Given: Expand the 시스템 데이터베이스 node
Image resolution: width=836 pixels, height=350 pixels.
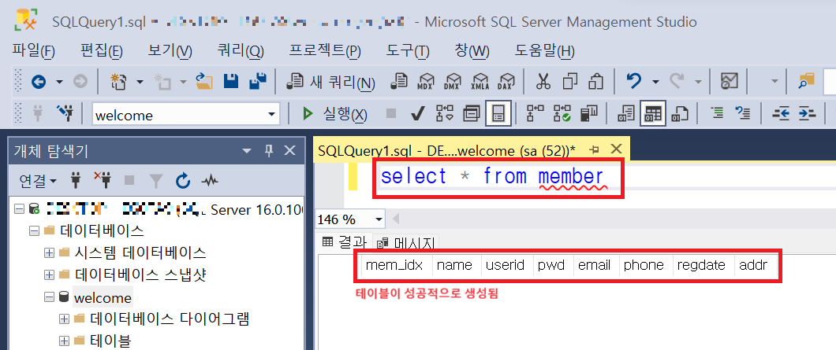Looking at the screenshot, I should coord(50,252).
